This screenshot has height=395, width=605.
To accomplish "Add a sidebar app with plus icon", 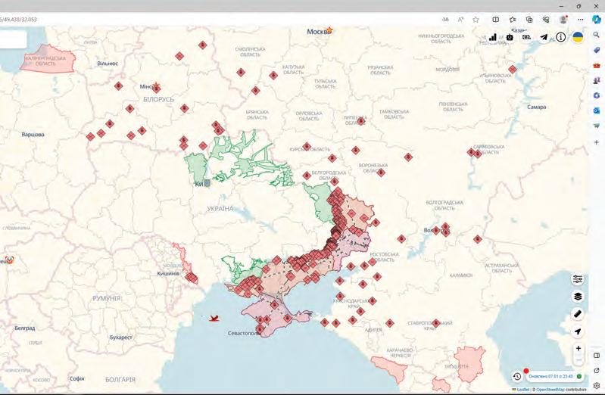I will pyautogui.click(x=597, y=142).
